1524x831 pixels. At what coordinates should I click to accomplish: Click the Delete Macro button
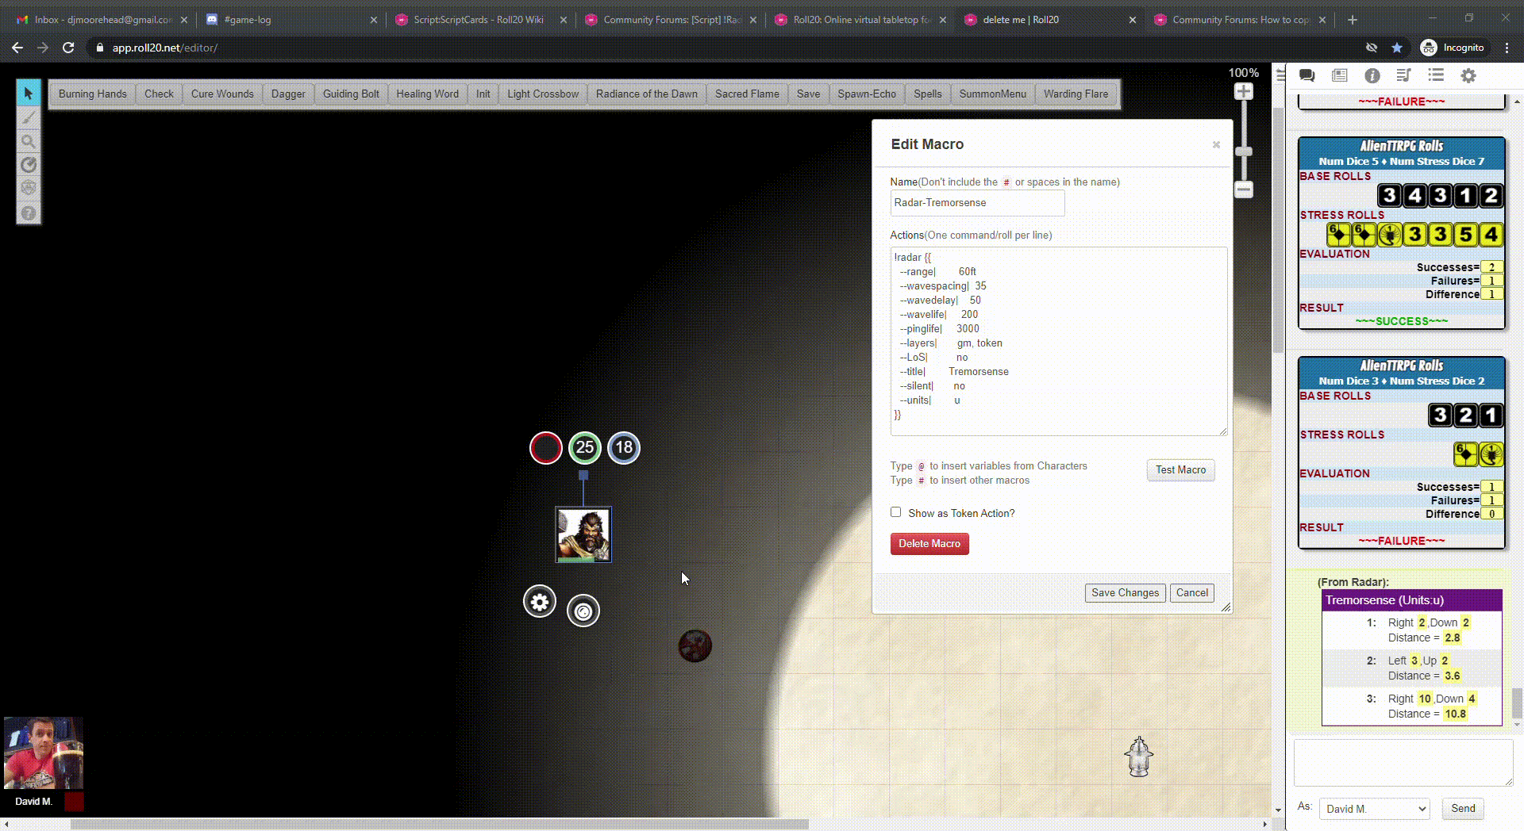(x=929, y=544)
